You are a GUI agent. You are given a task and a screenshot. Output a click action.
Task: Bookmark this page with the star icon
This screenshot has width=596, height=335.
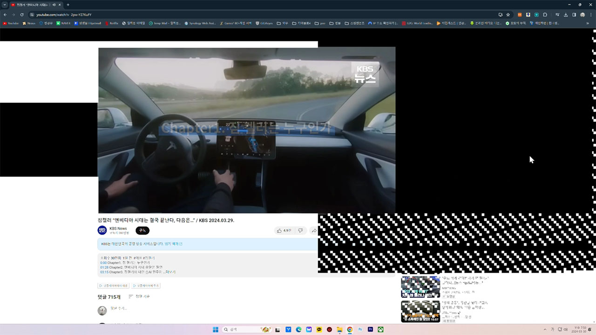pos(508,14)
